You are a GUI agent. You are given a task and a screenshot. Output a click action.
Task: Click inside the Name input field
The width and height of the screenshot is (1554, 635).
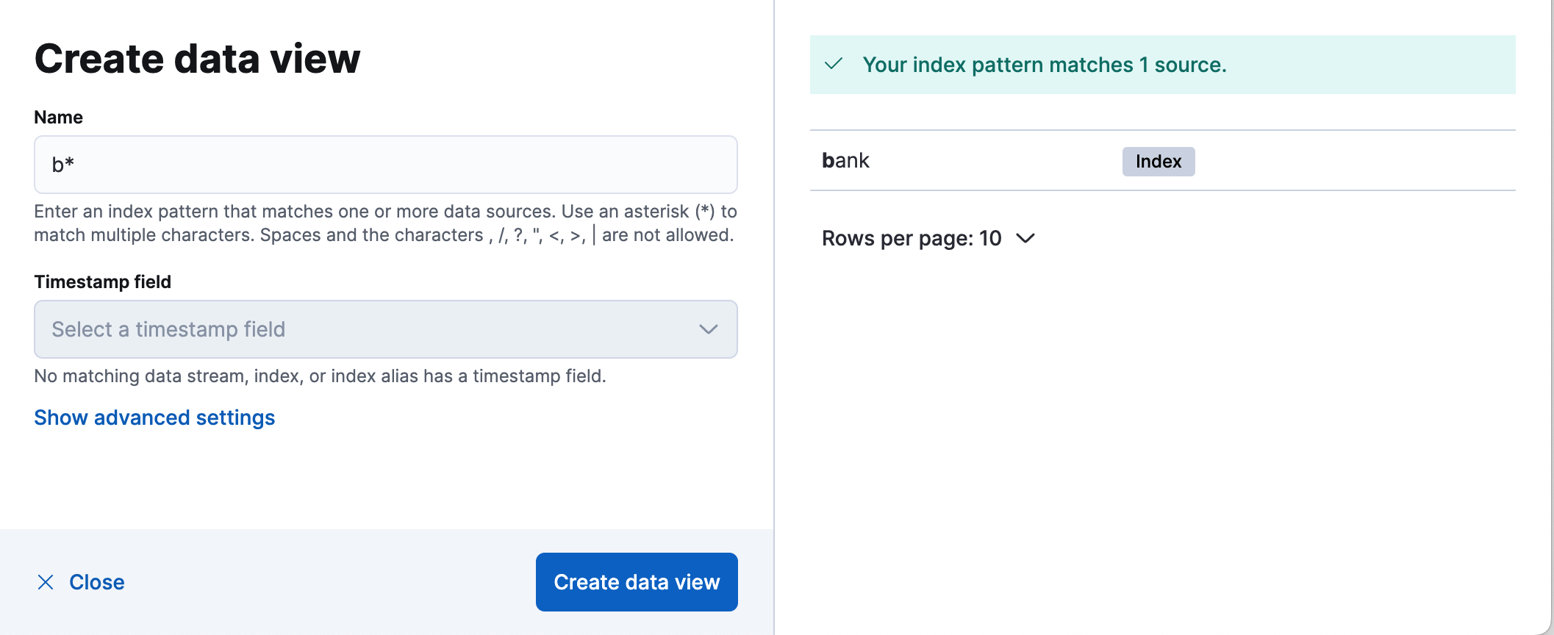click(385, 165)
